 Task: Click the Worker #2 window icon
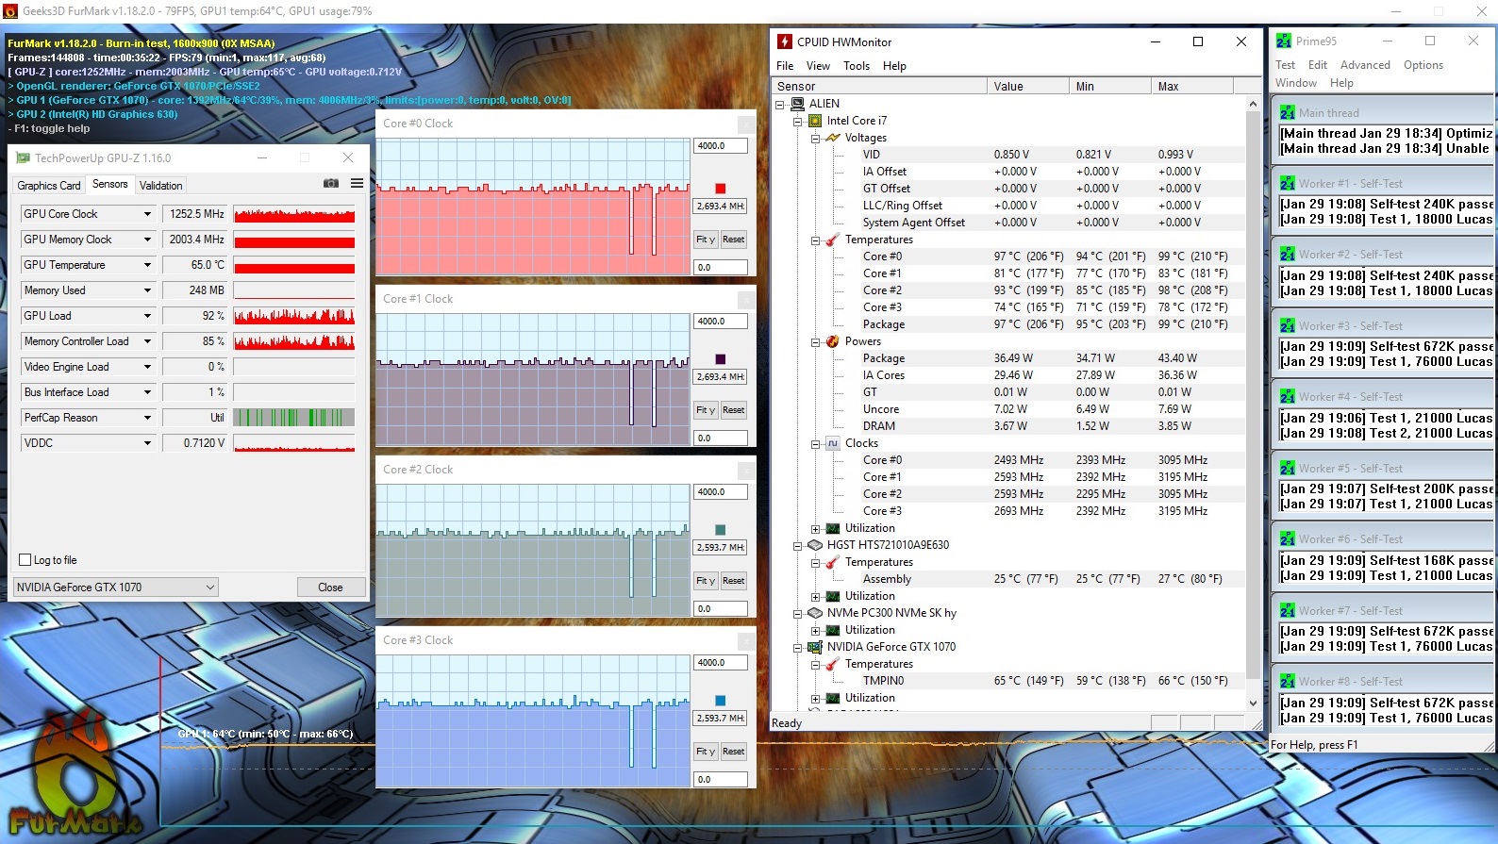click(x=1288, y=254)
